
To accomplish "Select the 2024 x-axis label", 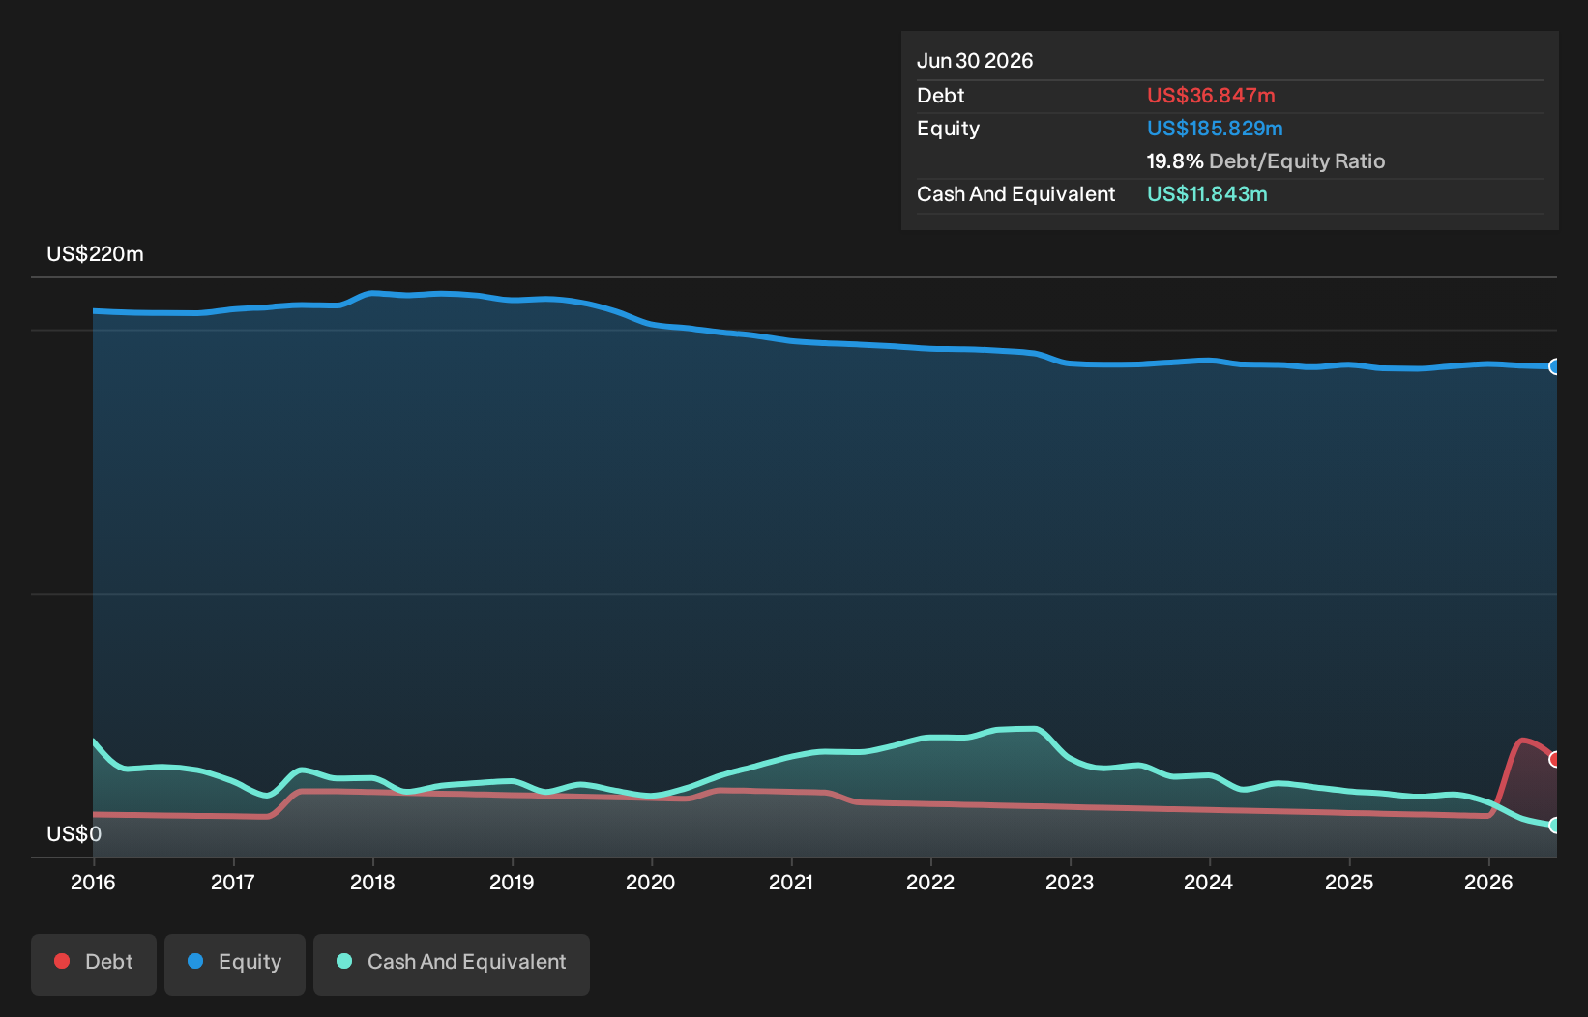I will coord(1209,882).
